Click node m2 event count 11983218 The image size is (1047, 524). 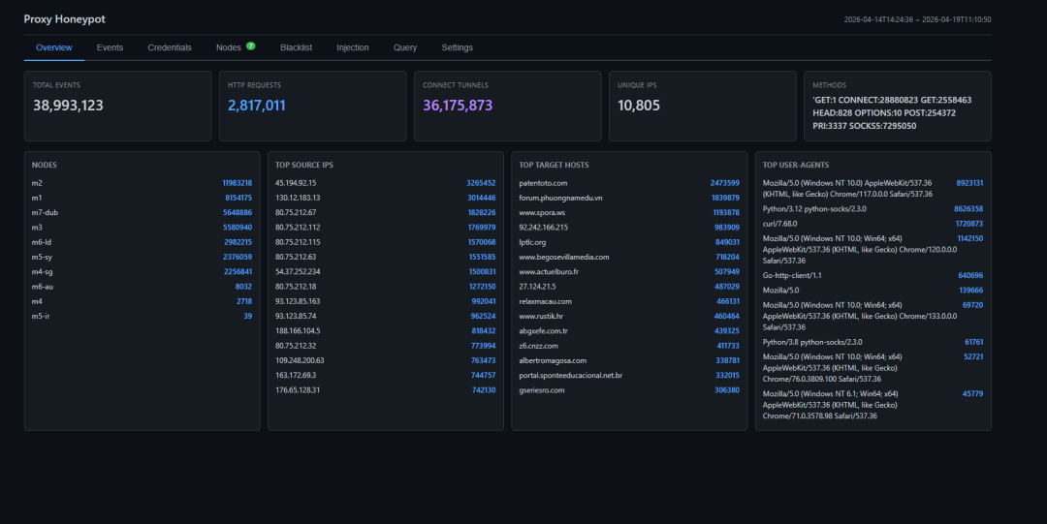coord(238,183)
